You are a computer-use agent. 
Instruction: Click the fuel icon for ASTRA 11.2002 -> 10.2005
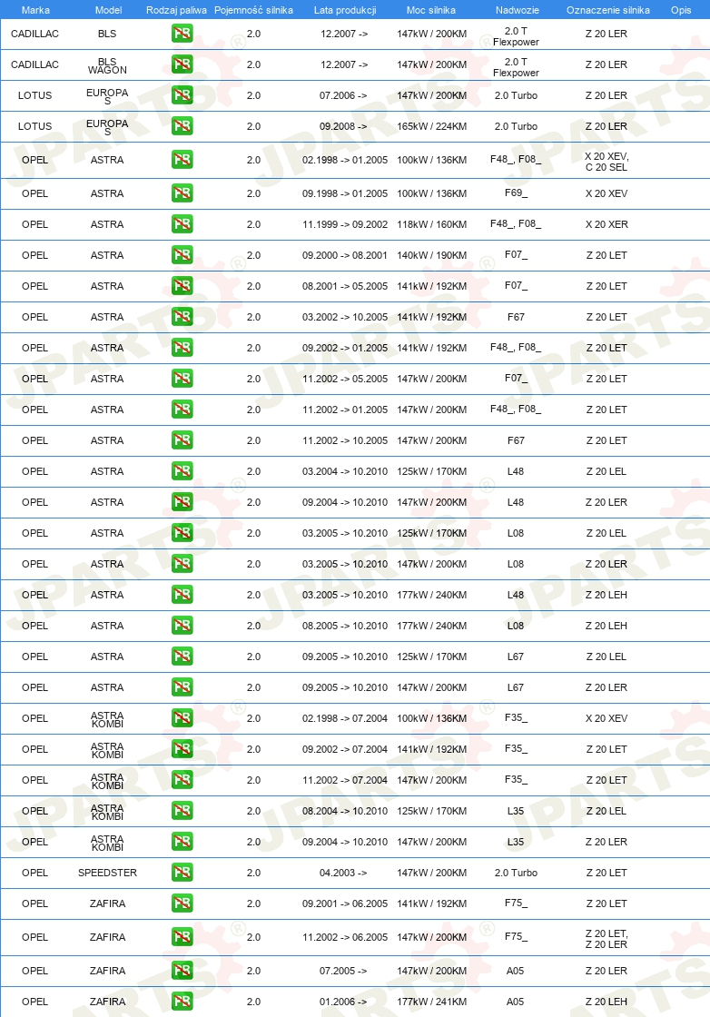182,440
